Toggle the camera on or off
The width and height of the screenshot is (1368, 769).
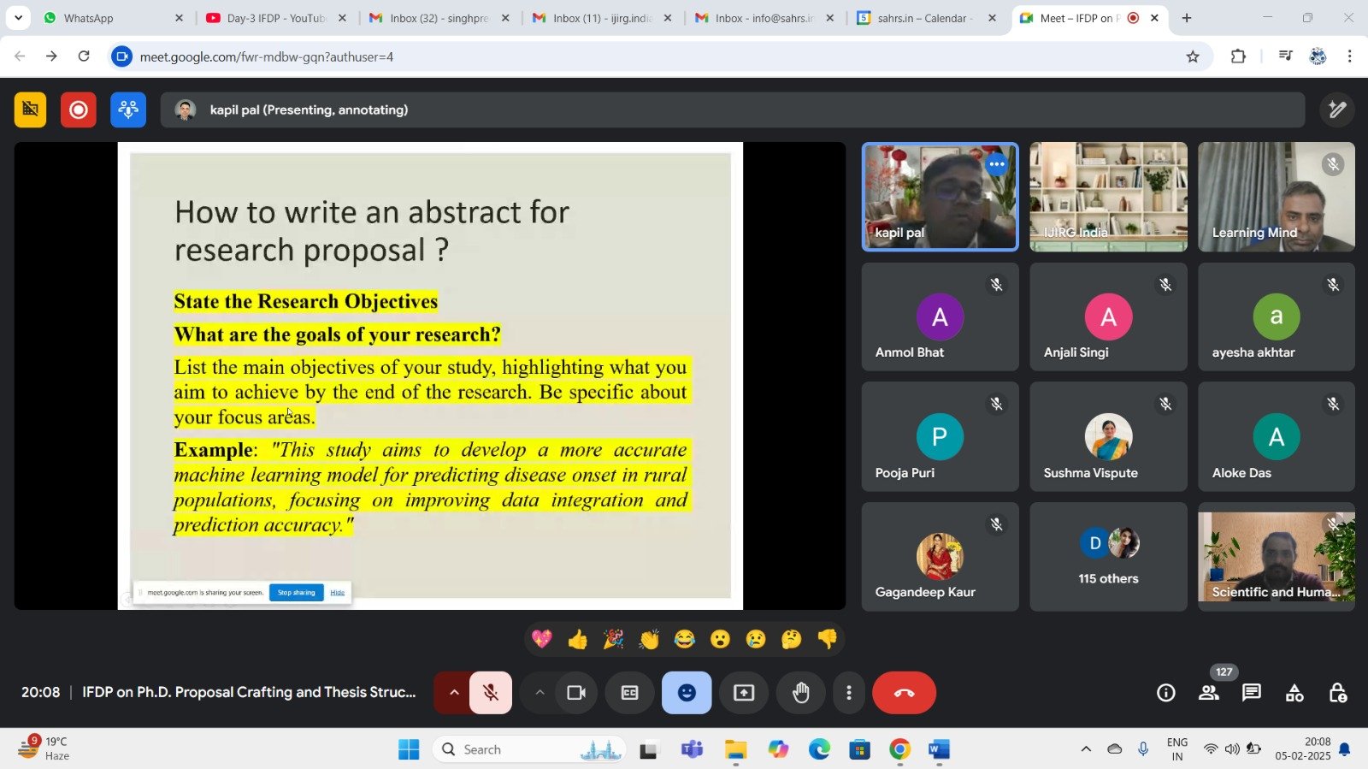coord(576,693)
